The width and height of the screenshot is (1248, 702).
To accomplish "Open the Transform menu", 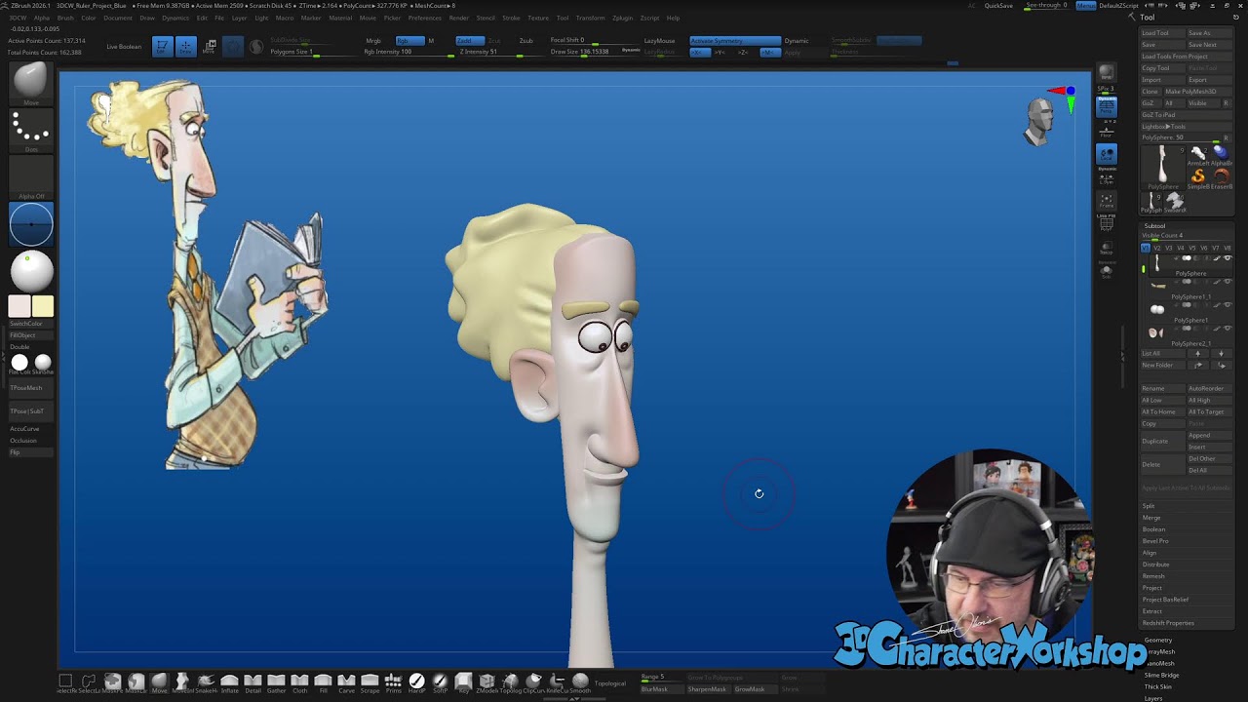I will [590, 18].
